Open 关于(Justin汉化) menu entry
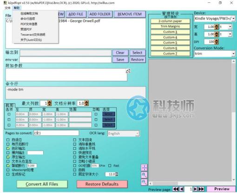Image resolution: width=237 pixels, height=193 pixels. (x=31, y=40)
